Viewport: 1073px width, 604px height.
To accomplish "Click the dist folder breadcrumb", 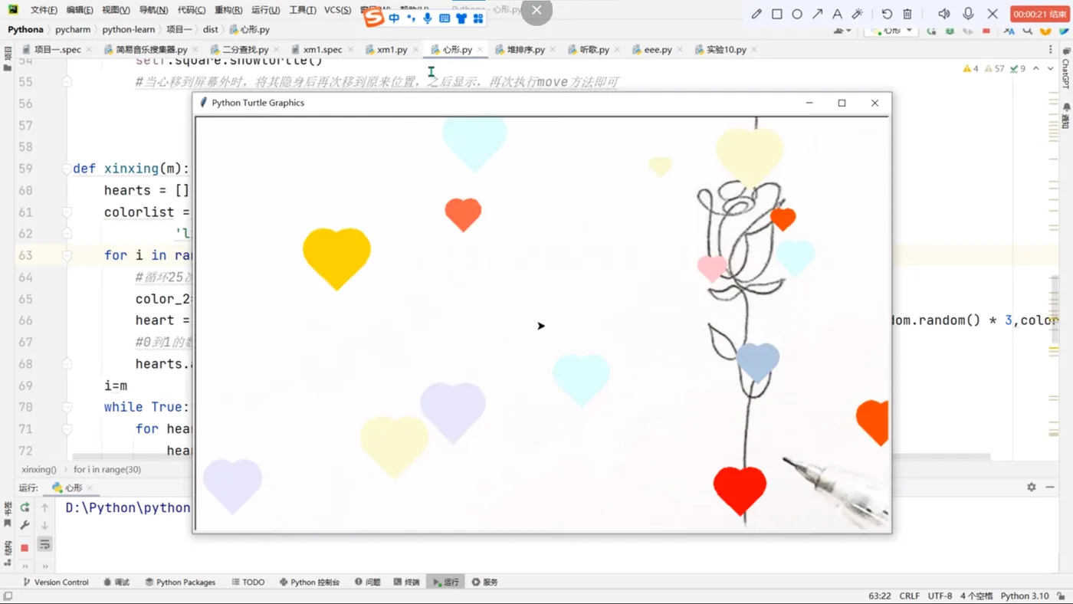I will pyautogui.click(x=211, y=29).
